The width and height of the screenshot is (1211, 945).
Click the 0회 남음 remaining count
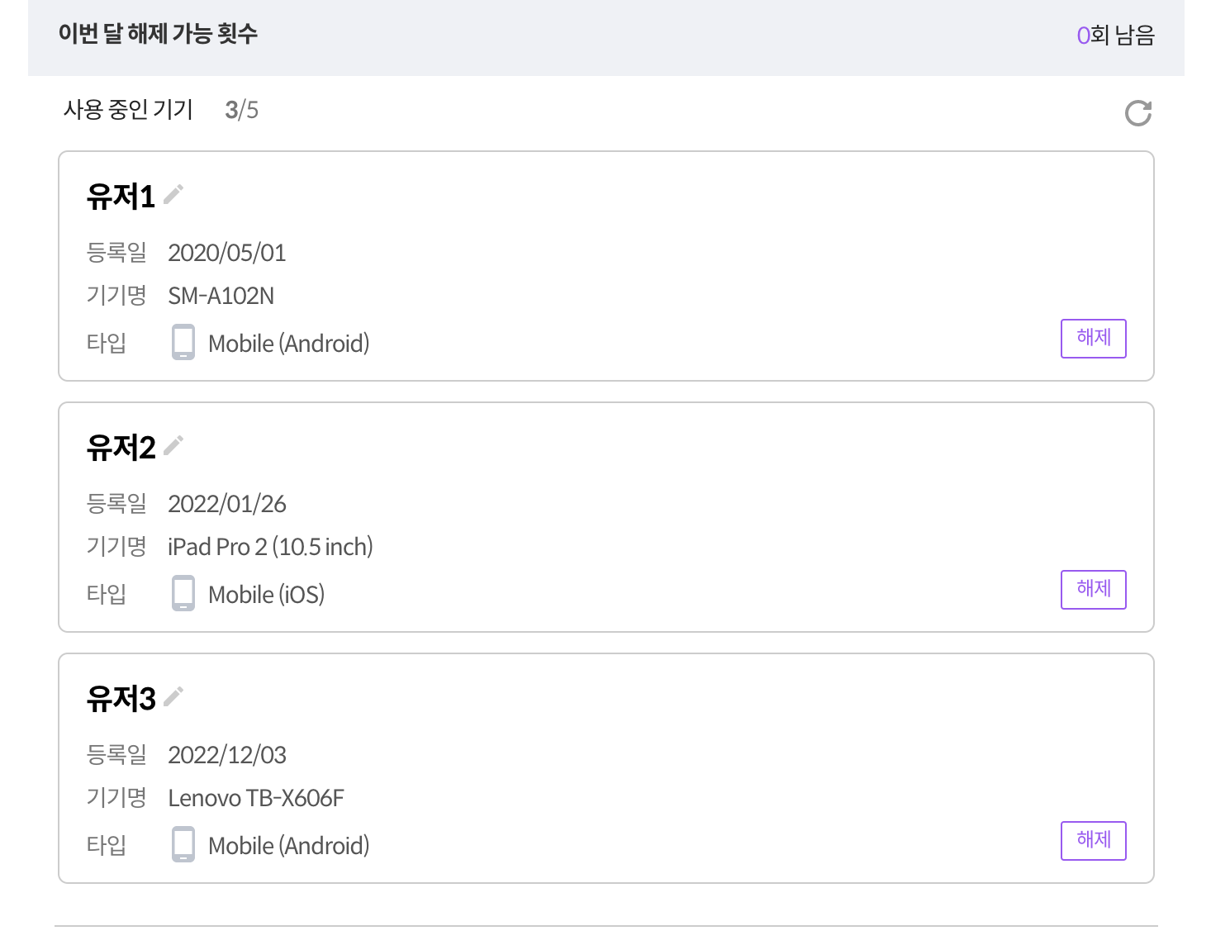[x=1115, y=36]
